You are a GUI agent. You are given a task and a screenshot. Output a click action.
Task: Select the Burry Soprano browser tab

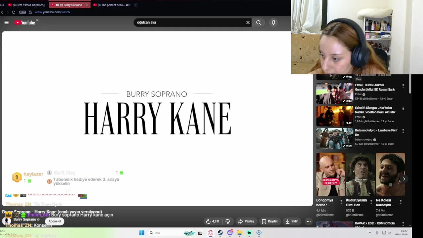(69, 5)
